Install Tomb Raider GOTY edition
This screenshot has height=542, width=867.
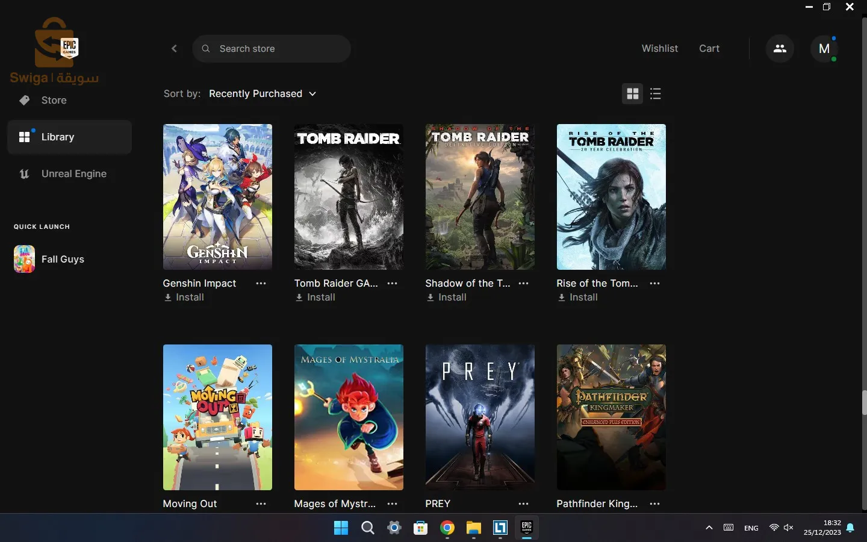tap(315, 297)
